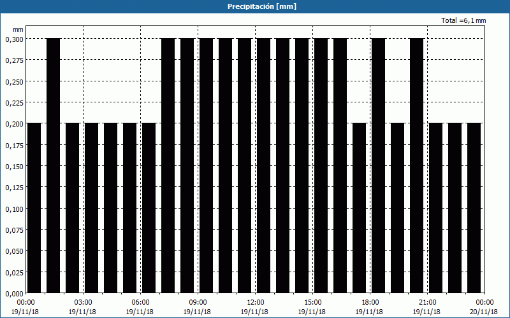Click the 'Total =6,1 mm' summary label

463,20
